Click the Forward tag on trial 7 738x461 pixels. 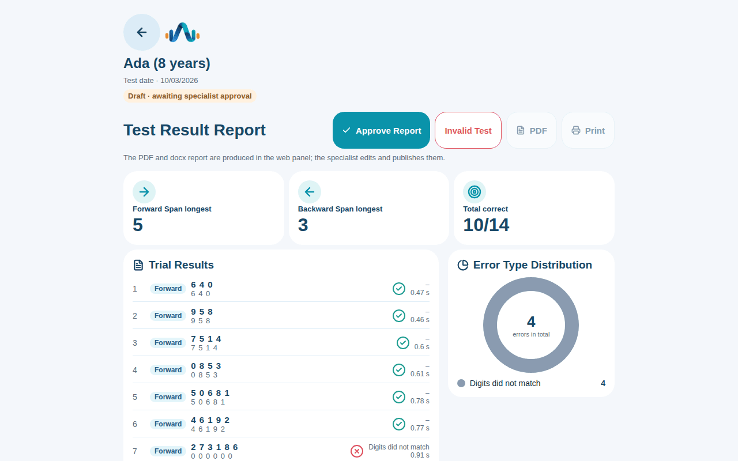(x=168, y=451)
